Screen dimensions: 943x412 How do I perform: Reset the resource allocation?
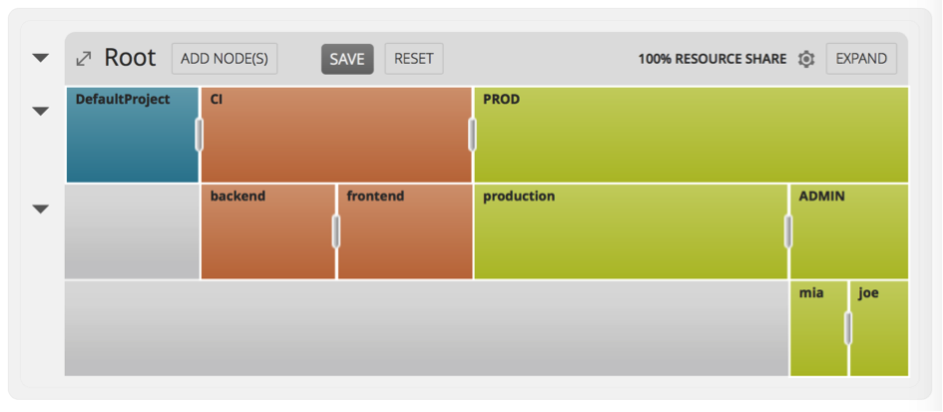[x=414, y=58]
